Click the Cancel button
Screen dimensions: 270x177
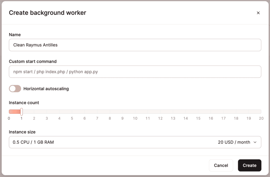[221, 165]
